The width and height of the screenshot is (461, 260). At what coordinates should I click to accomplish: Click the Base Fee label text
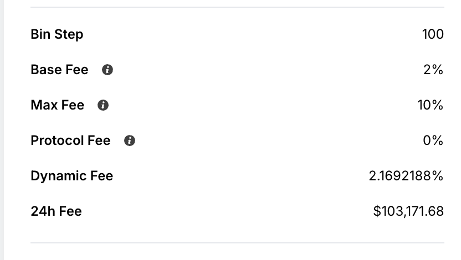coord(59,70)
